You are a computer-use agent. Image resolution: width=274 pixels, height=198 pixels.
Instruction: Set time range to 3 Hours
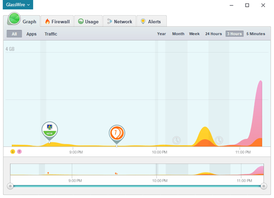coord(235,34)
